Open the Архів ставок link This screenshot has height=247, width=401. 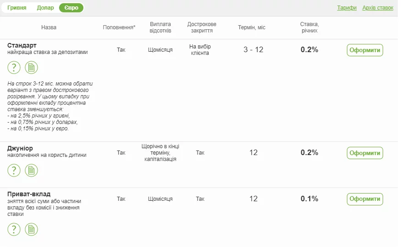(x=378, y=8)
